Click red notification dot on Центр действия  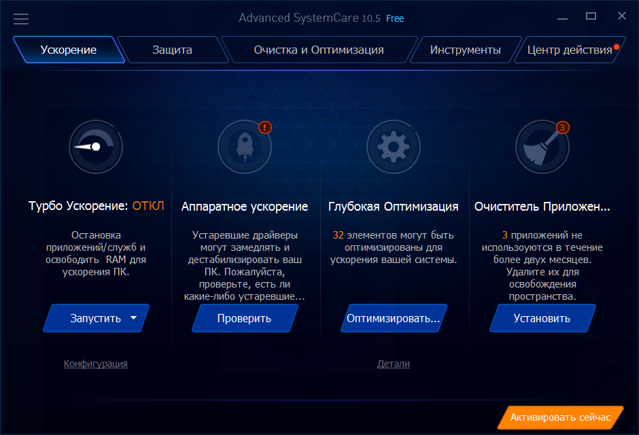point(616,47)
